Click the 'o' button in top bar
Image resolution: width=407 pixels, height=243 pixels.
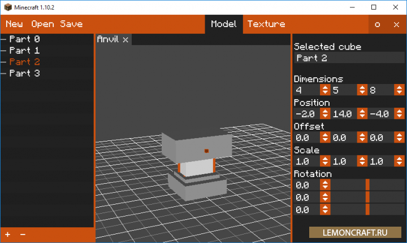[378, 25]
